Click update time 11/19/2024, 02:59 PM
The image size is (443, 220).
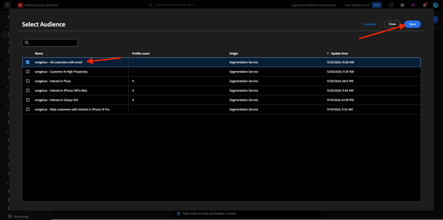(340, 100)
